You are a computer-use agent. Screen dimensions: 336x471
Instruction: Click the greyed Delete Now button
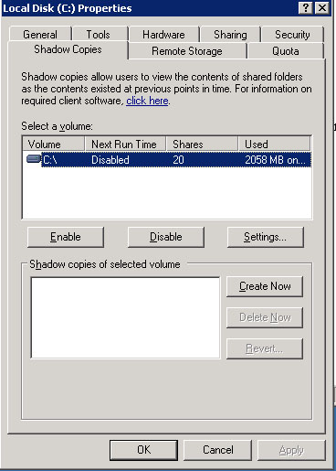(x=265, y=317)
